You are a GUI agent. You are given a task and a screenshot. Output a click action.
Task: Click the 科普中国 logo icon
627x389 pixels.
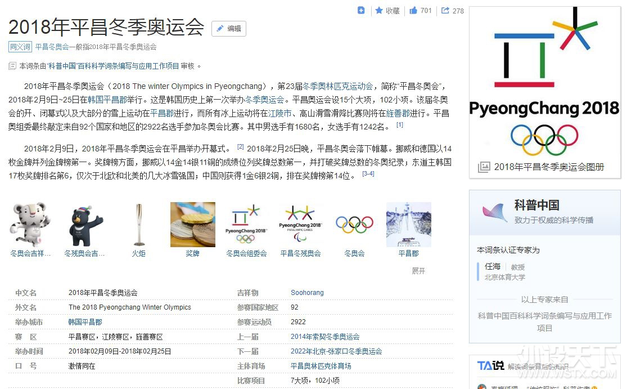(x=495, y=213)
